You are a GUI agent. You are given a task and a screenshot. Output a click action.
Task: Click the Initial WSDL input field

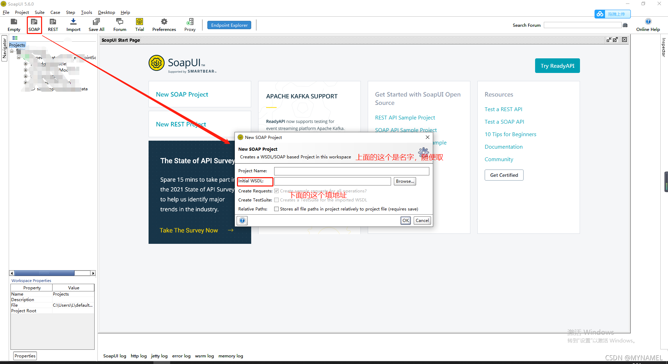coord(333,181)
